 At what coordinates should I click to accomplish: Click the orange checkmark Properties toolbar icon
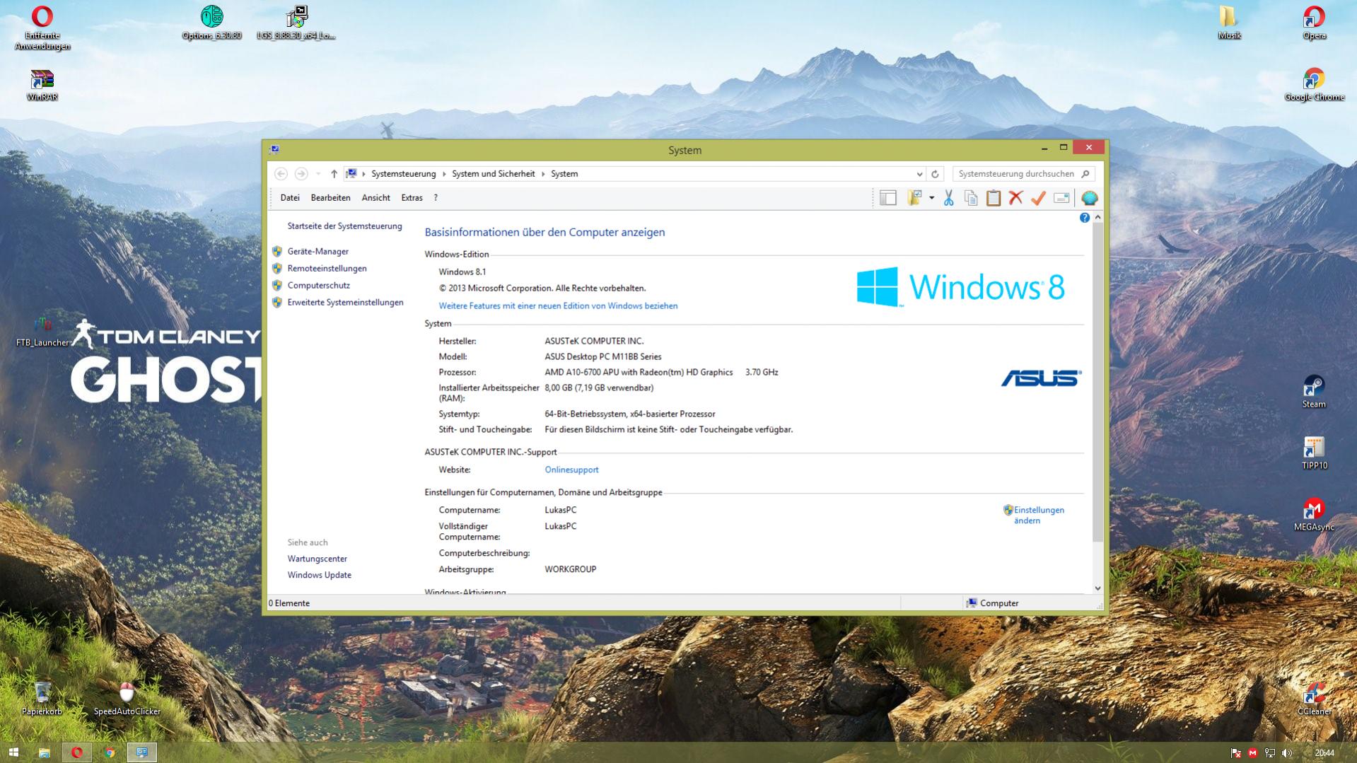point(1038,198)
